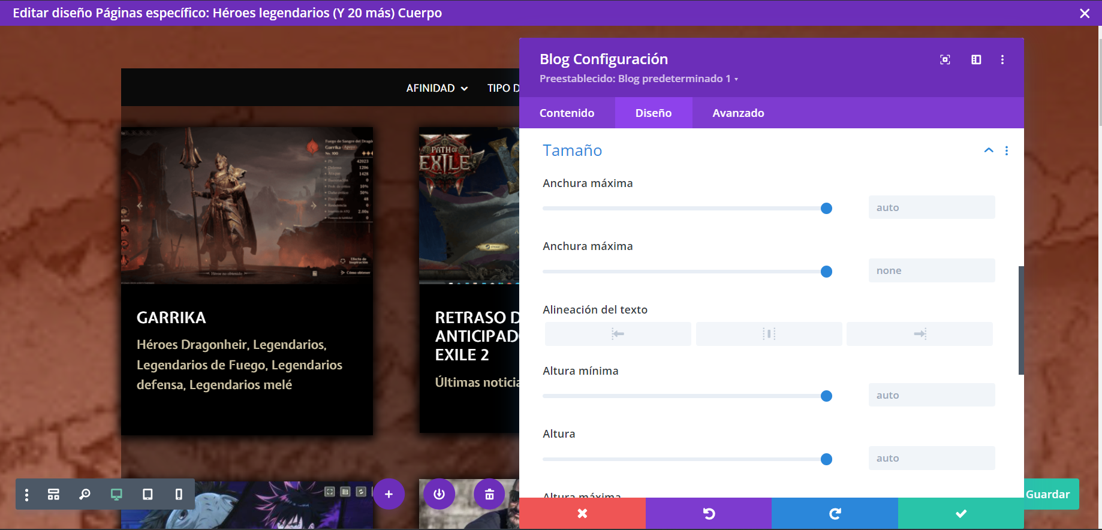Open preset dropdown Blog predeterminado 1

pos(639,79)
